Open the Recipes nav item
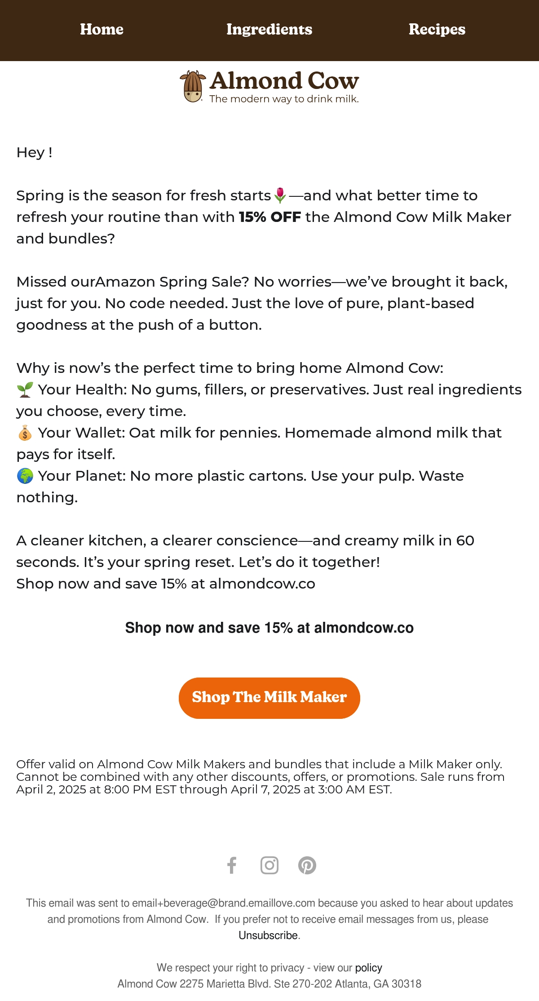Screen dimensions: 539x1001 click(437, 29)
